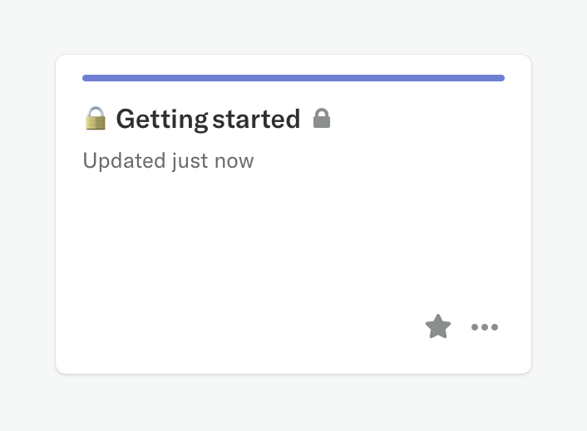The image size is (587, 431).
Task: Click the collection's accent color strip
Action: click(293, 78)
